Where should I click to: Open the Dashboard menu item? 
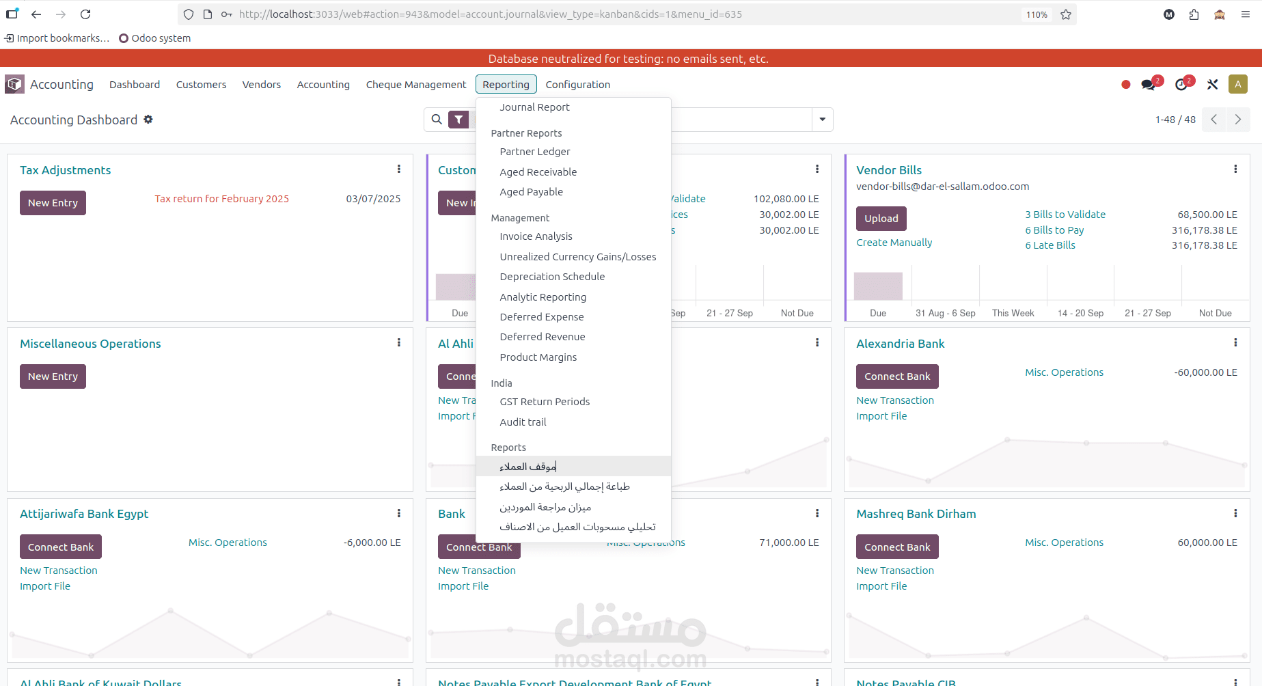(x=135, y=85)
